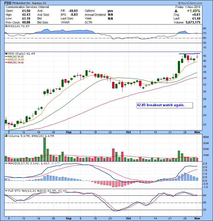The image size is (213, 221).
Task: Click the candlestick icon beside PDD (Daily)
Action: [x=6, y=54]
